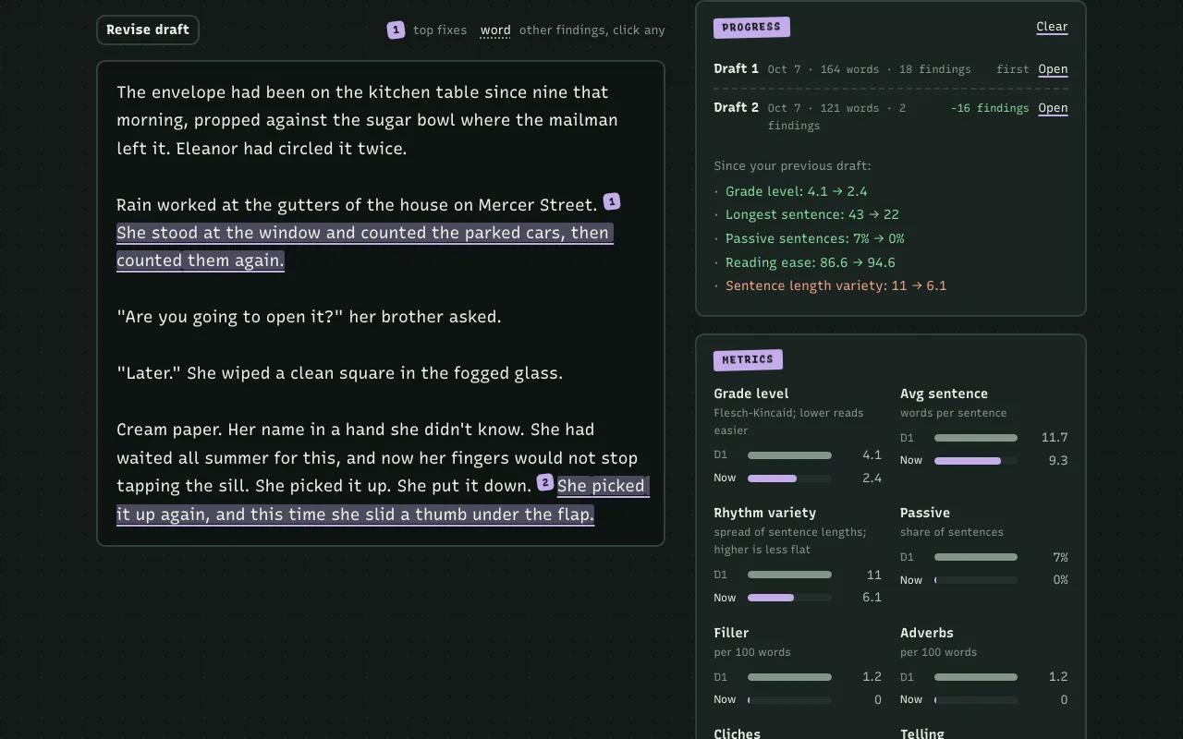
Task: Select highlighted sentence "She stood at the window"
Action: tap(365, 247)
